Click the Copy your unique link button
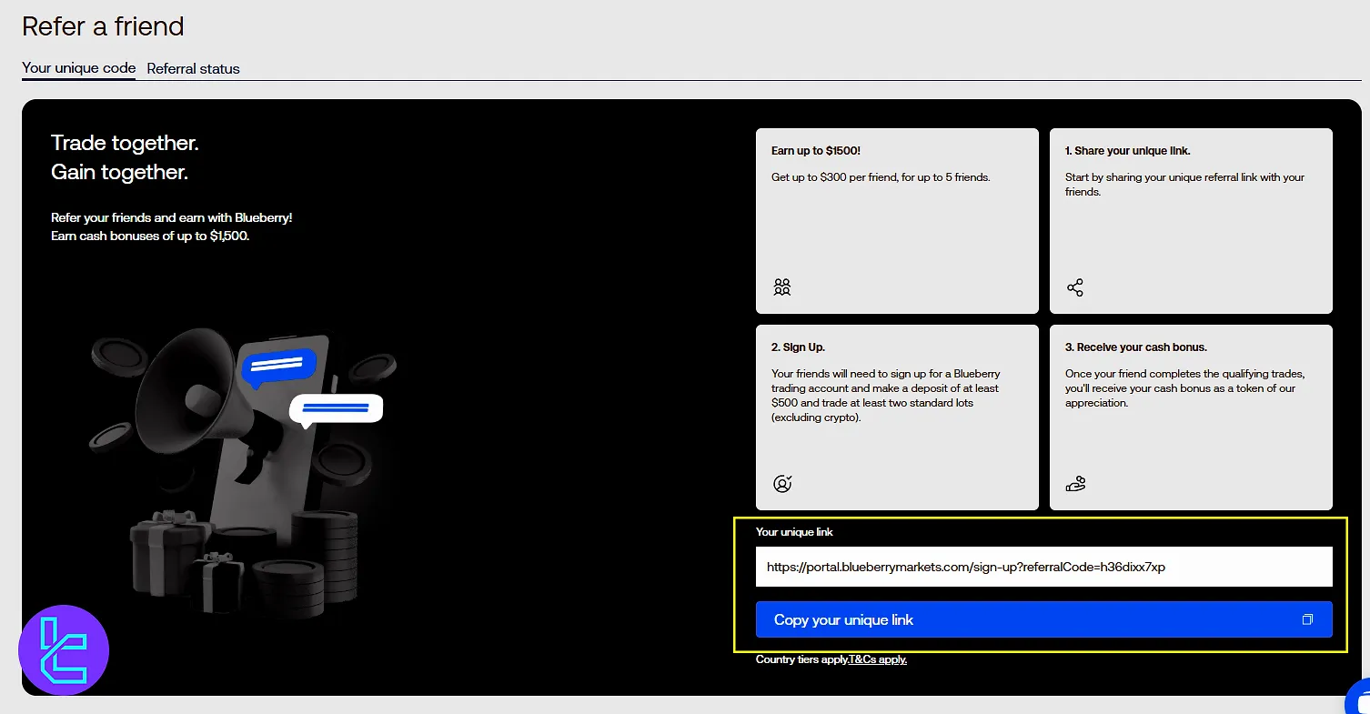 pos(1043,619)
